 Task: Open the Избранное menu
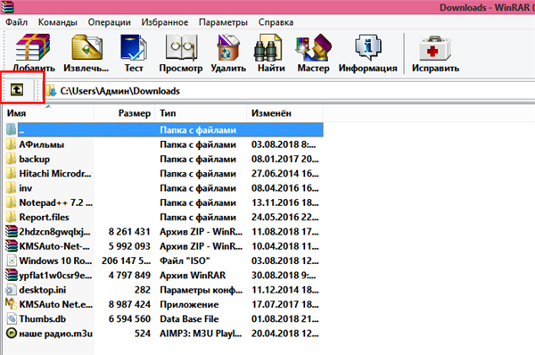pos(165,22)
